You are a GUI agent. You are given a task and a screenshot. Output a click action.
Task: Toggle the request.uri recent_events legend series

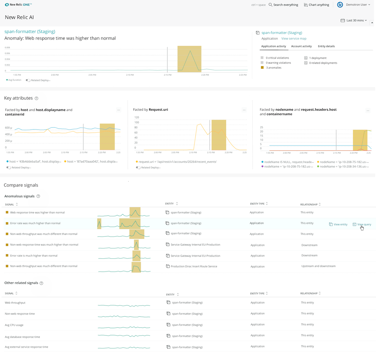(x=176, y=162)
